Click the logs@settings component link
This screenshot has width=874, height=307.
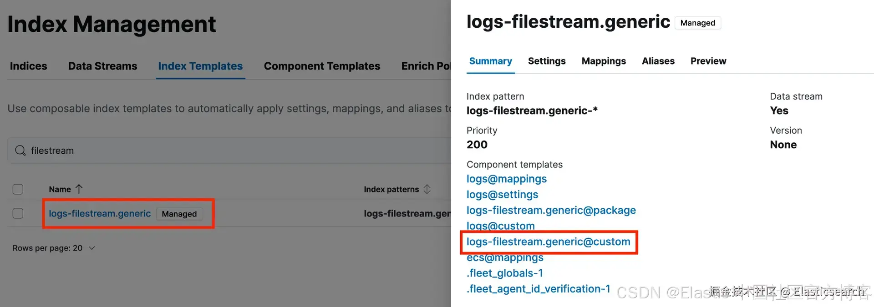coord(502,195)
